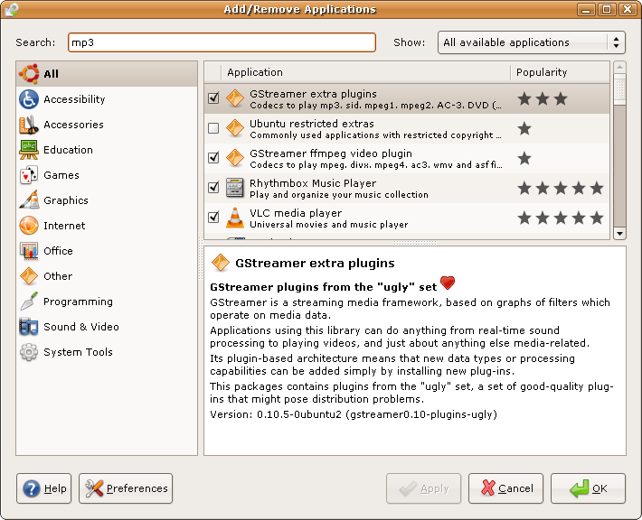Click the Office chart icon
The height and width of the screenshot is (520, 642).
pos(29,251)
